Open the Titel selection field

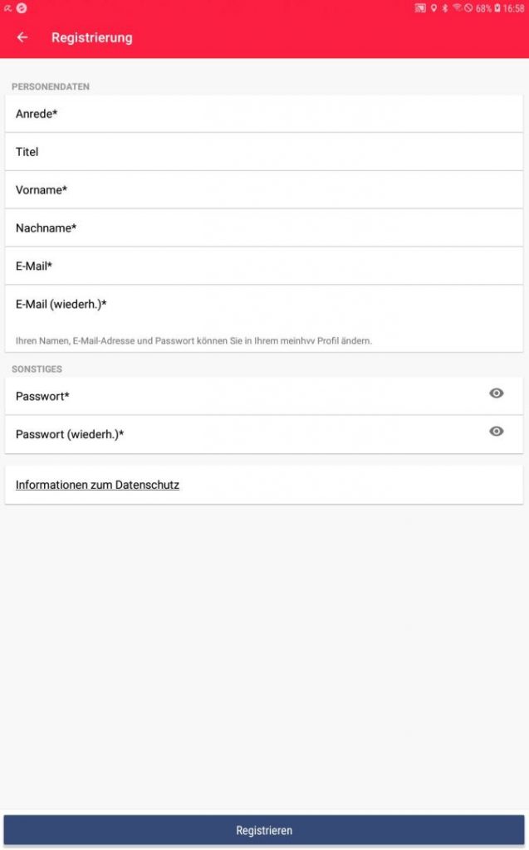[x=264, y=152]
